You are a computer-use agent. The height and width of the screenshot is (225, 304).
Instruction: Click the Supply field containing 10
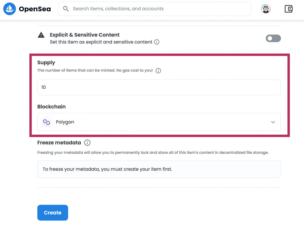pyautogui.click(x=159, y=87)
